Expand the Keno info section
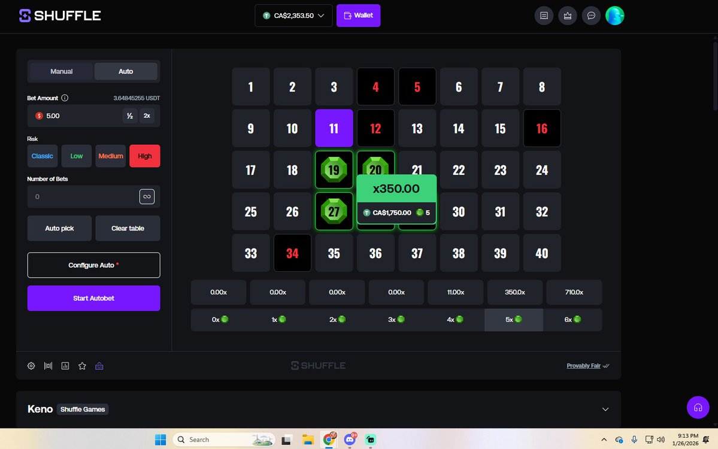 coord(605,409)
